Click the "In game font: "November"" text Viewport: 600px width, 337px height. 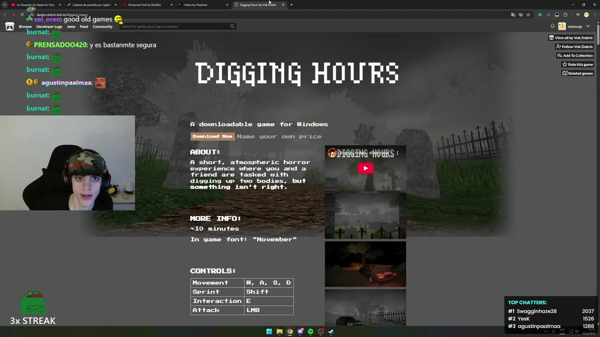(243, 239)
